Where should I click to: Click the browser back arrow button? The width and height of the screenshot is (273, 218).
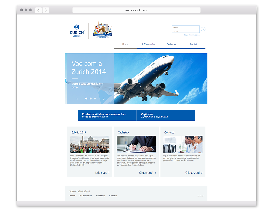coord(38,10)
